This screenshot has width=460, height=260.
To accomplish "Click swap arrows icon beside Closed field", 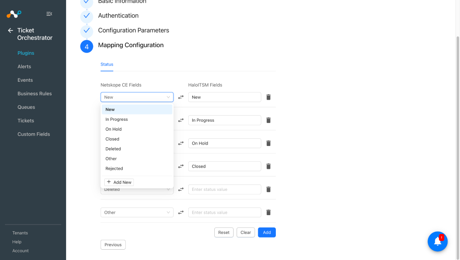I will pos(181,166).
